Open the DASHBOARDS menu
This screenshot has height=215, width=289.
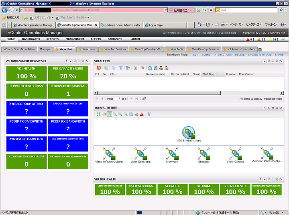click(x=31, y=39)
